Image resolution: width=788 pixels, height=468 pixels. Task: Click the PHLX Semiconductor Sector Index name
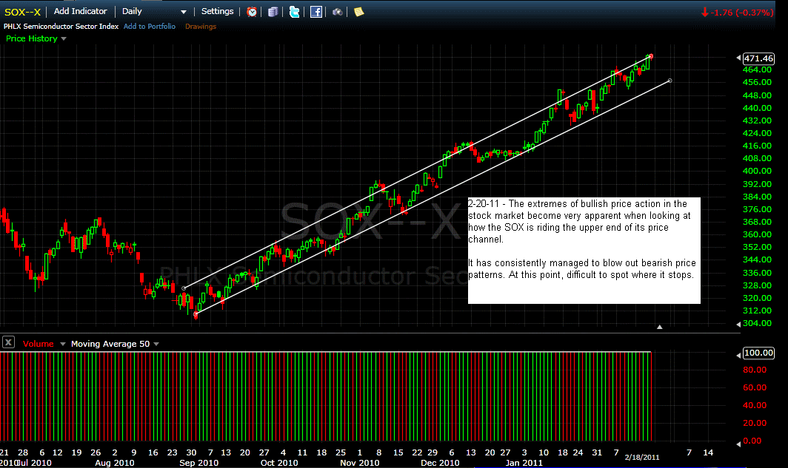(61, 26)
